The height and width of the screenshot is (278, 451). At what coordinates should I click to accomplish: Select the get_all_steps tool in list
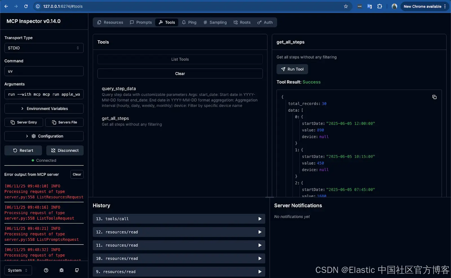point(180,121)
